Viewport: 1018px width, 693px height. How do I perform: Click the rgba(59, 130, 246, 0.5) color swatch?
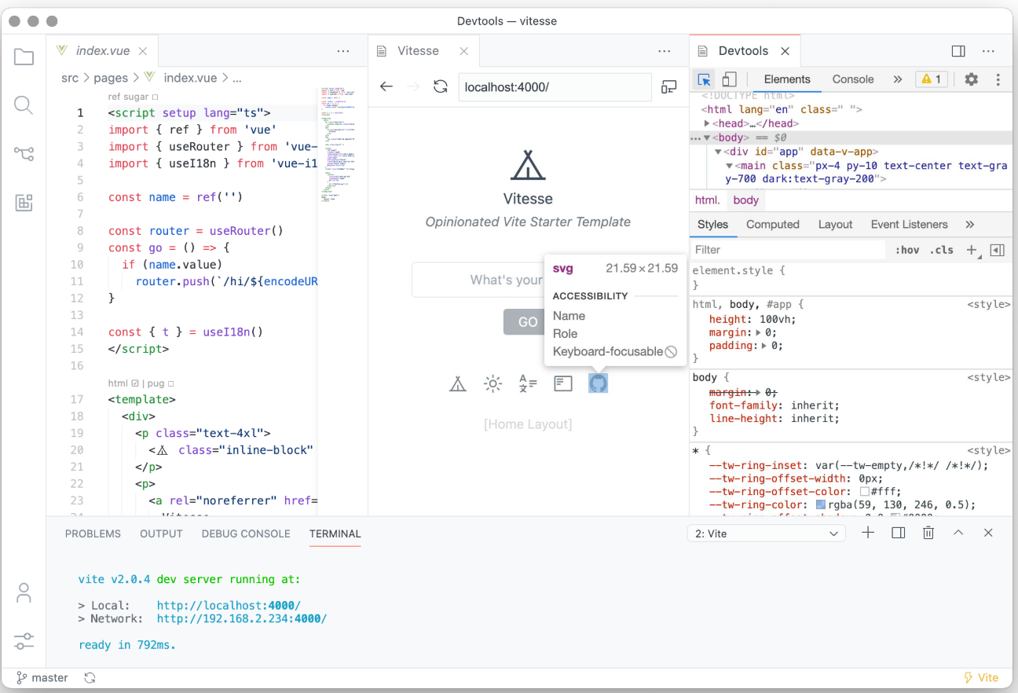click(x=821, y=505)
